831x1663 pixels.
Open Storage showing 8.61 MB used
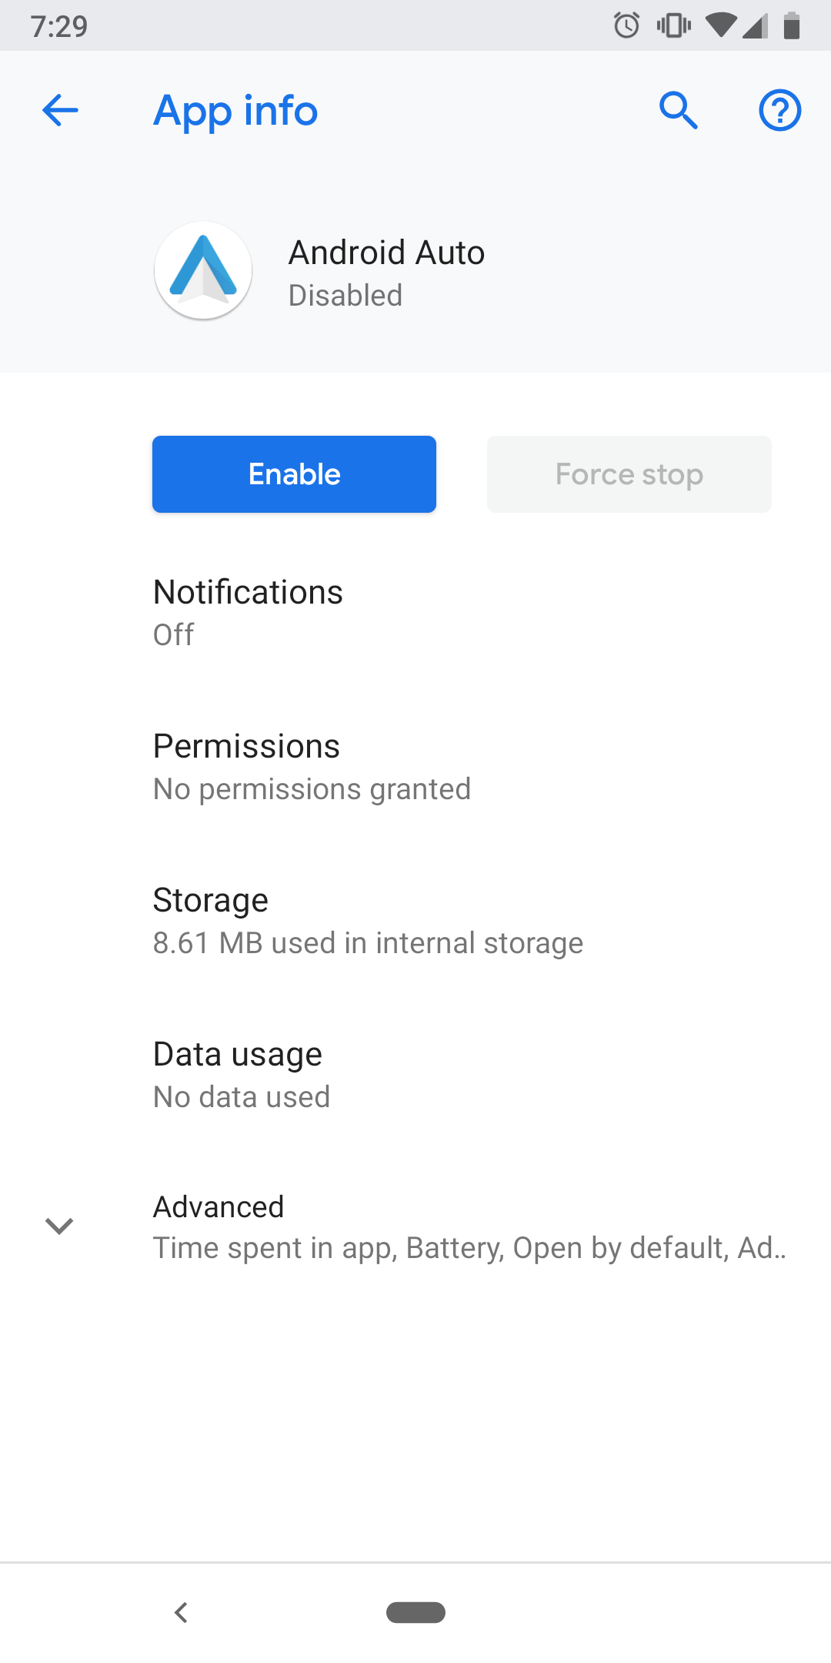coord(415,921)
